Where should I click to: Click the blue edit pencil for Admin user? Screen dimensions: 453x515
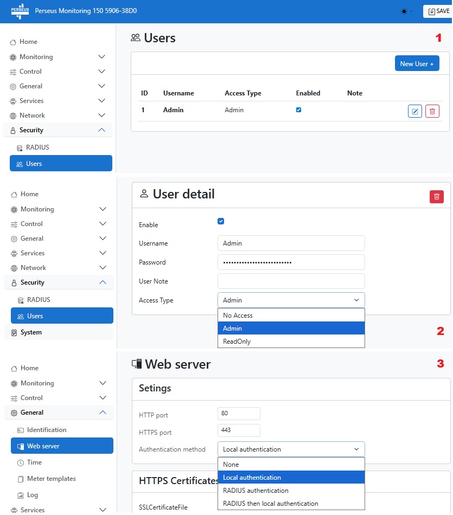(x=414, y=111)
